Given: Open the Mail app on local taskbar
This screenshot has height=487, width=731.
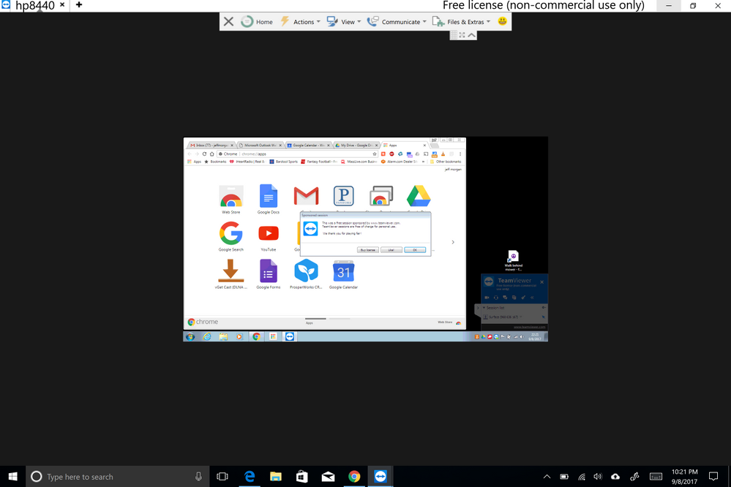Looking at the screenshot, I should coord(328,476).
